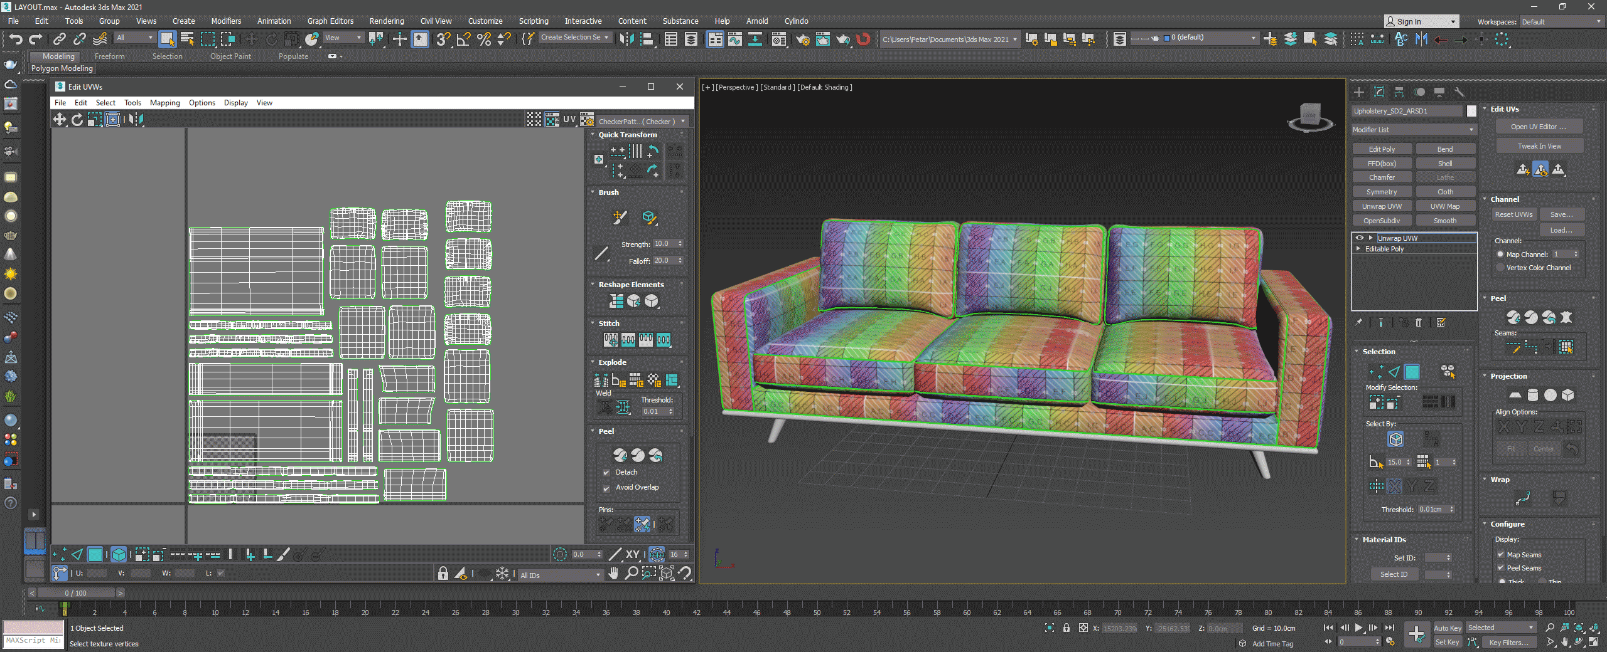The height and width of the screenshot is (652, 1607).
Task: Open the Modifier List dropdown
Action: pyautogui.click(x=1412, y=130)
